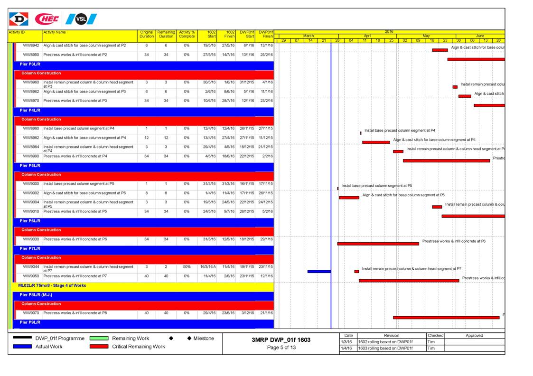The height and width of the screenshot is (376, 533).
Task: Click the blue Actual Work legend swatch
Action: pyautogui.click(x=22, y=347)
